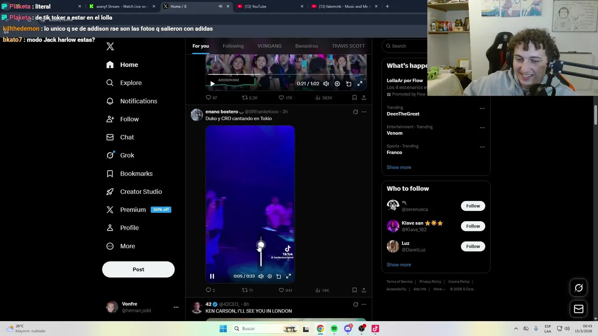
Task: Switch to the Following tab
Action: point(233,46)
